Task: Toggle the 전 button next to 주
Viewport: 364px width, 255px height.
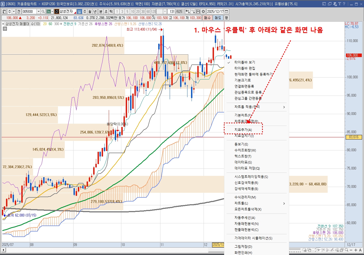Action: (x=19, y=11)
